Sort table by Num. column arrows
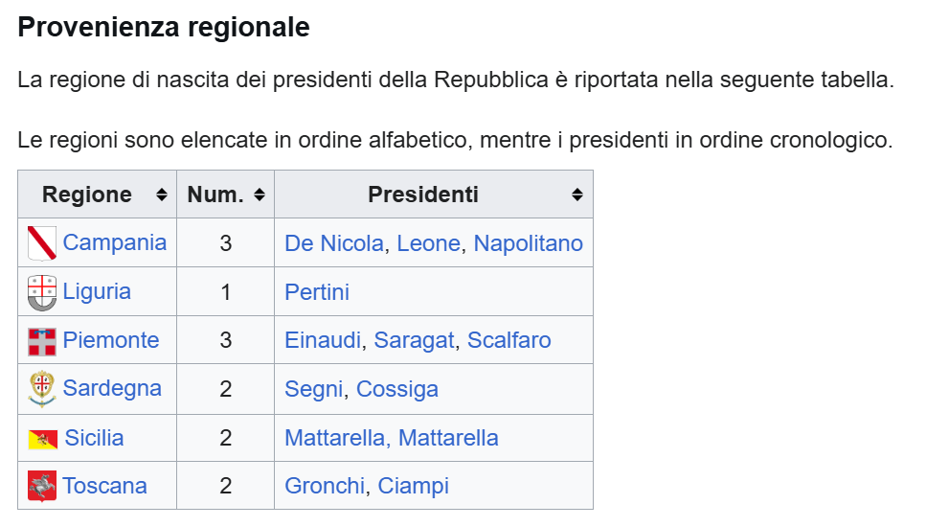The height and width of the screenshot is (527, 949). coord(260,195)
